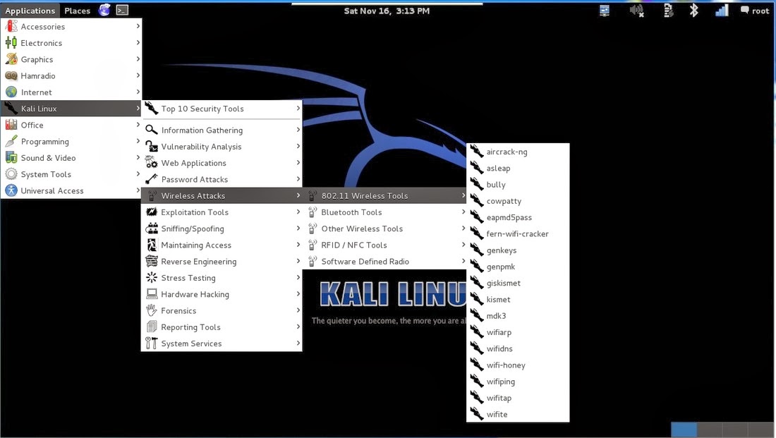Launch wifite

518,414
